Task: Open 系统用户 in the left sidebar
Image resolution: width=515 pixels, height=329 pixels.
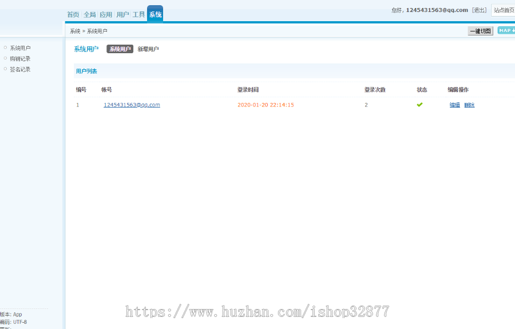Action: pyautogui.click(x=20, y=48)
